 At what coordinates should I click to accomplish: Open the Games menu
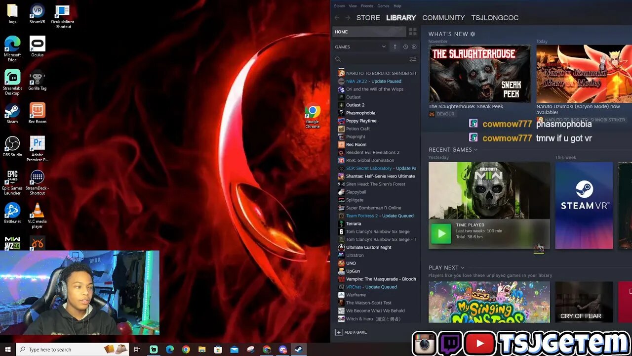(x=383, y=6)
